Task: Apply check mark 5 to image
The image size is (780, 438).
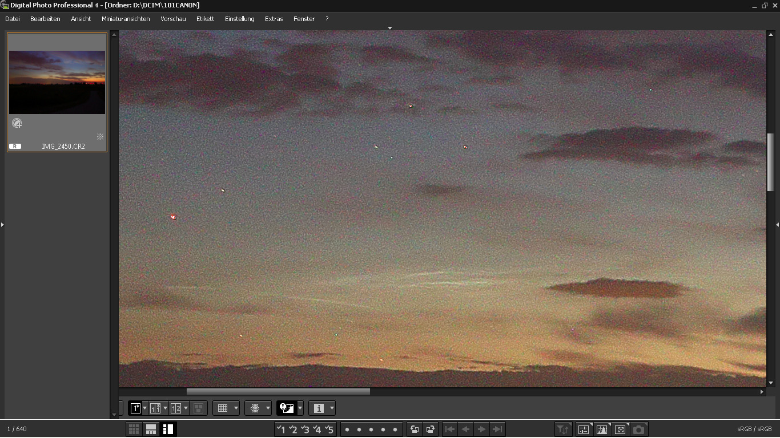Action: (329, 429)
